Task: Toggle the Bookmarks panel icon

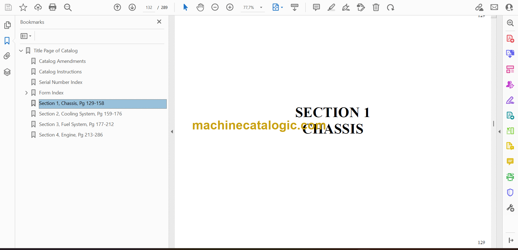Action: [7, 41]
